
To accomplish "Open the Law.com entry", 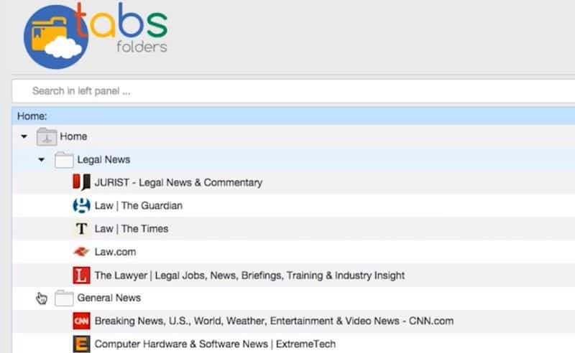I will 115,252.
